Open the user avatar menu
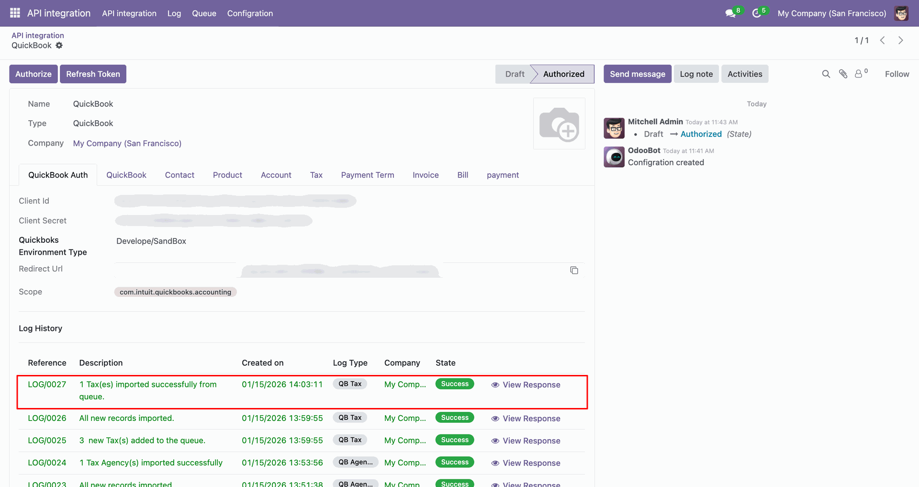The image size is (919, 487). click(x=901, y=13)
